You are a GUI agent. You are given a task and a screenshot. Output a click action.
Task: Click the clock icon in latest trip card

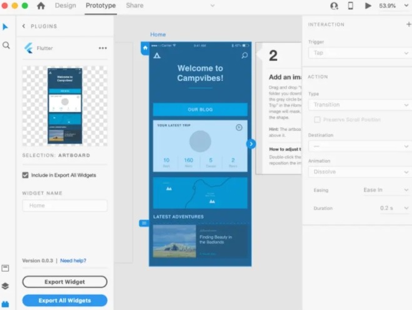pyautogui.click(x=239, y=128)
